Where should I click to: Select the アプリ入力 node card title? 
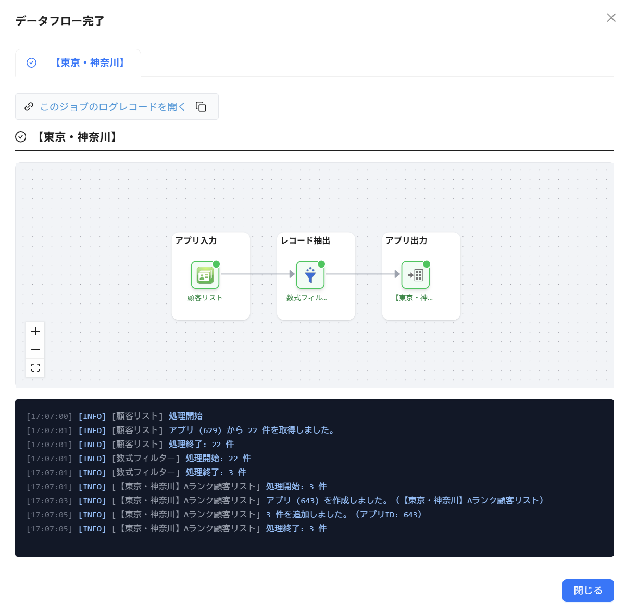[x=196, y=240]
